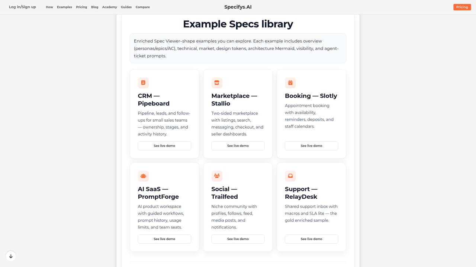Click the AI product workspace description
This screenshot has height=267, width=476.
coord(161,217)
